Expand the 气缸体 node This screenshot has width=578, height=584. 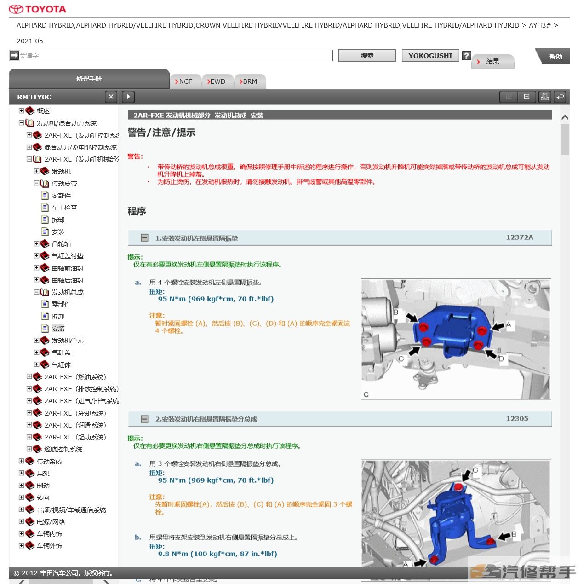pos(36,364)
